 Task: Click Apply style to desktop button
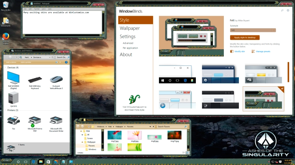point(245,37)
